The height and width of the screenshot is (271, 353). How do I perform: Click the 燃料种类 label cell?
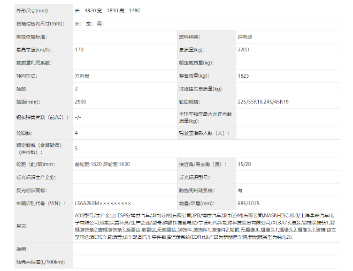point(189,37)
